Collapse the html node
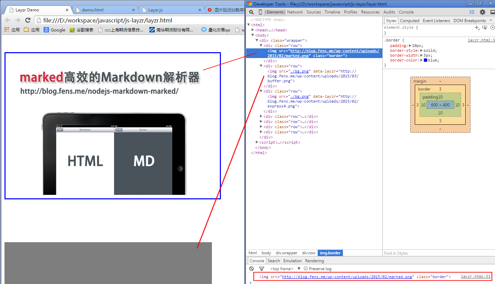 tap(249, 25)
